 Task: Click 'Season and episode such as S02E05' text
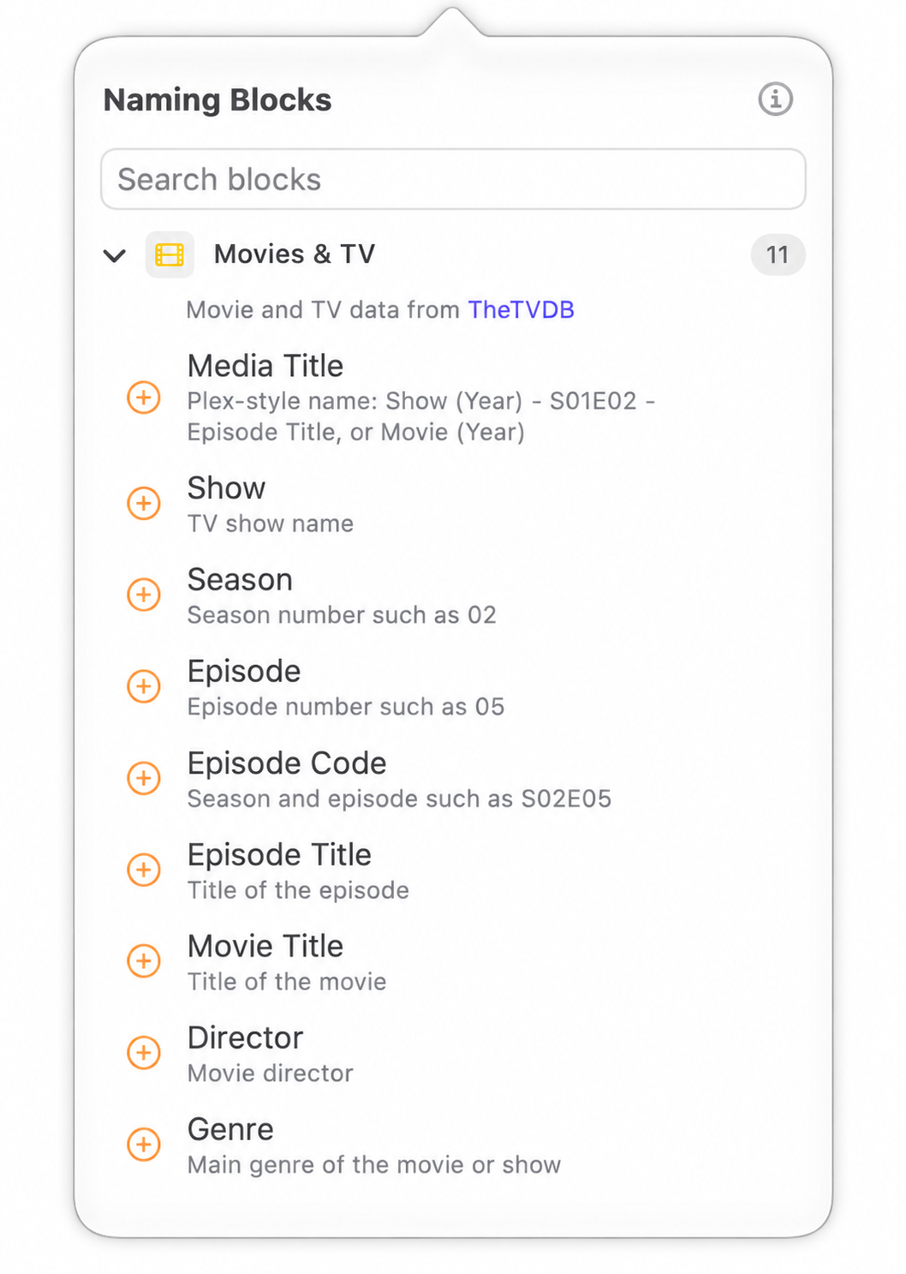coord(399,798)
